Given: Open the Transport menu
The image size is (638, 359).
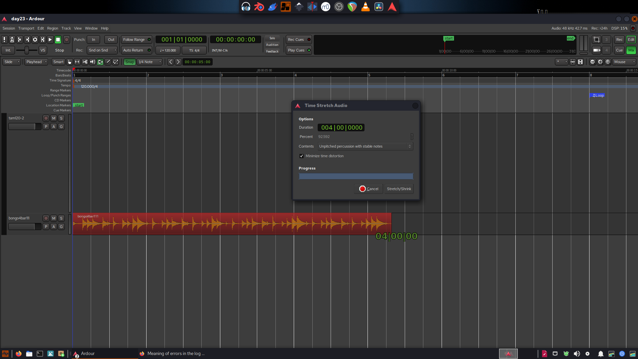Looking at the screenshot, I should (26, 28).
